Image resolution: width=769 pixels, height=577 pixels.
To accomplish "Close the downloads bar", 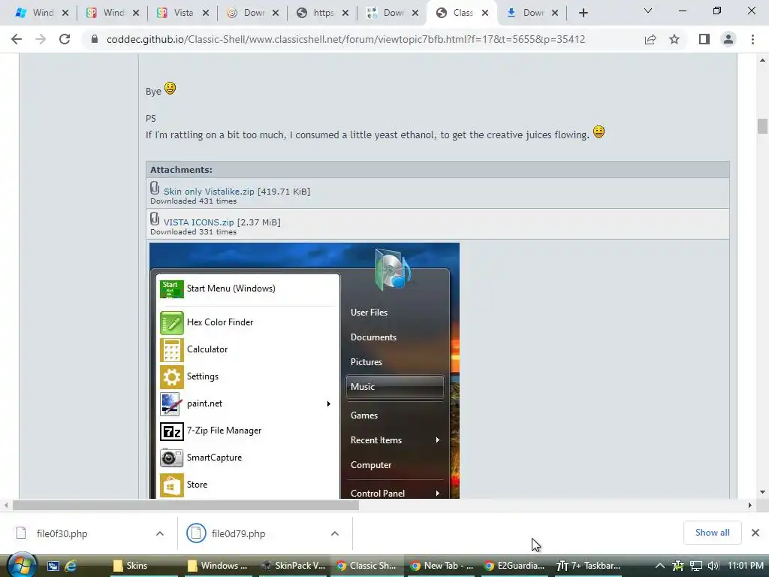I will coord(755,533).
